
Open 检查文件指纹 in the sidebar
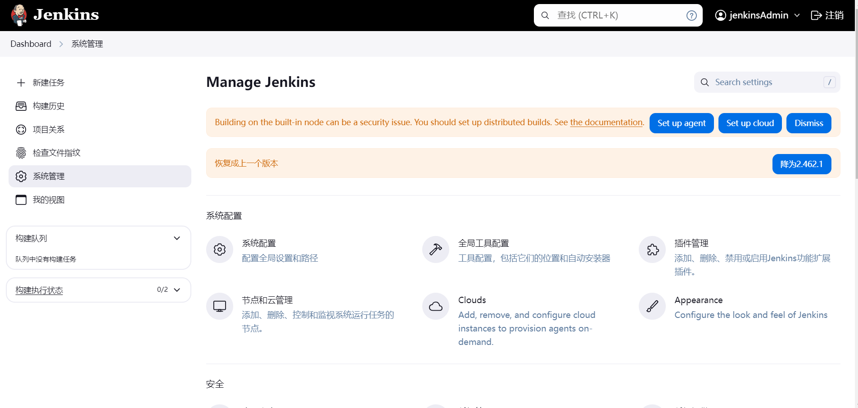[100, 153]
